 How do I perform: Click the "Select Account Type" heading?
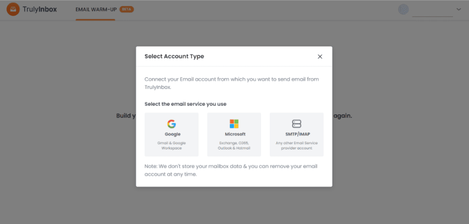175,56
